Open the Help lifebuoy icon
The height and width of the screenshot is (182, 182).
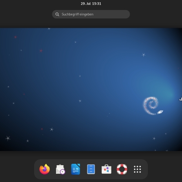point(122,169)
